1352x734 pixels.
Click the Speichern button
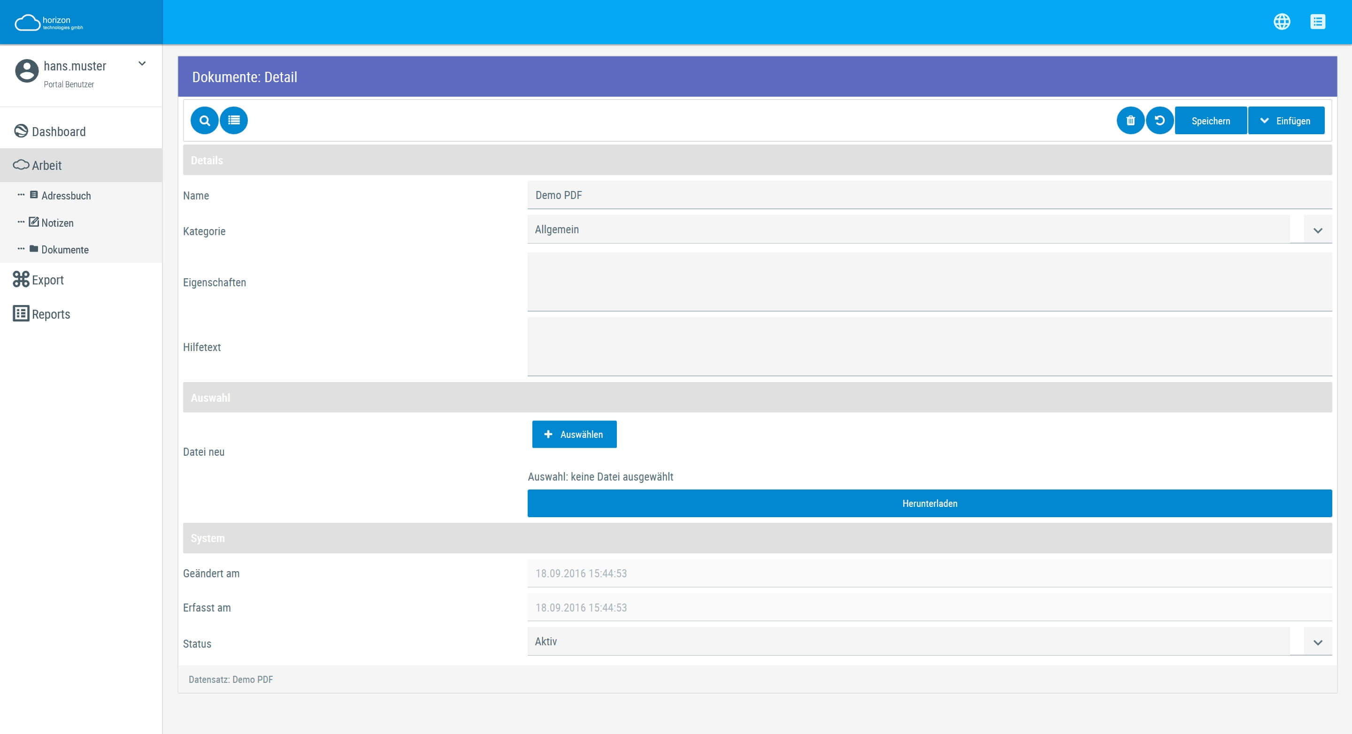pos(1211,120)
